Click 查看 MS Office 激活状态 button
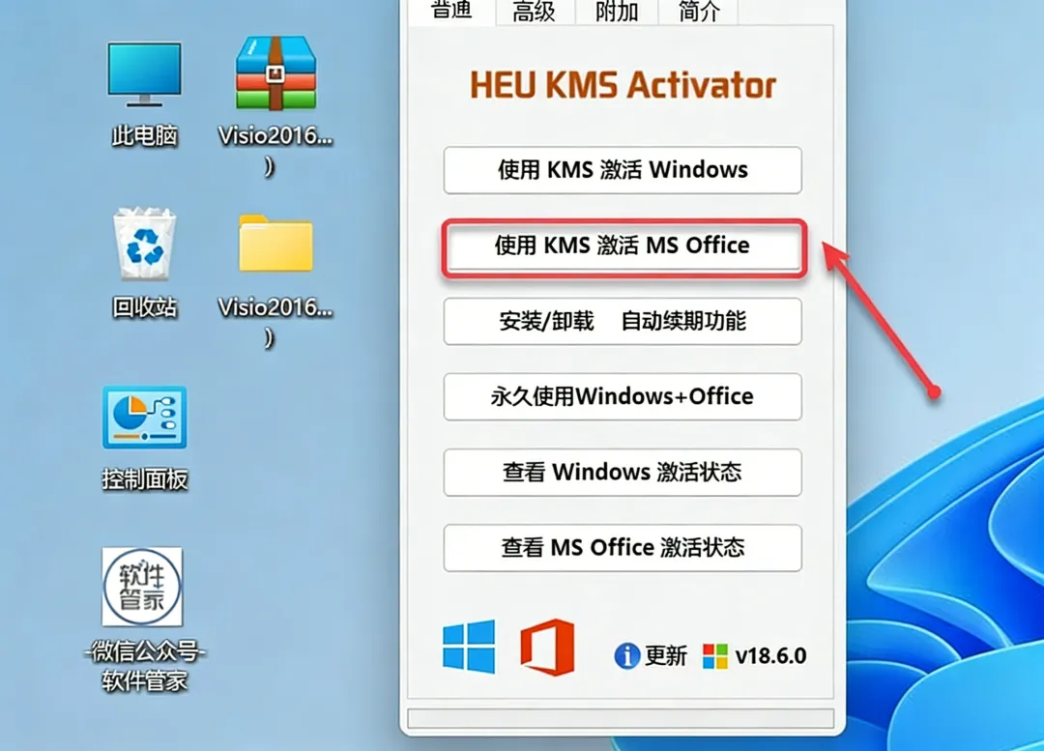 [623, 548]
